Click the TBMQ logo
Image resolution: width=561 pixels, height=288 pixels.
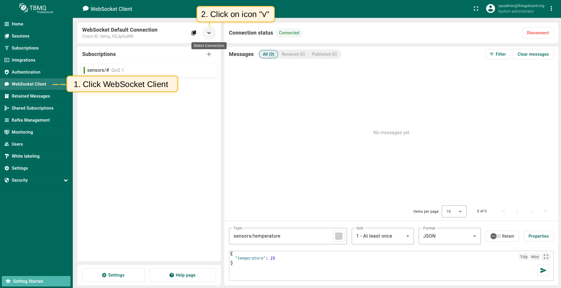pyautogui.click(x=36, y=8)
